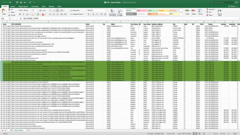Switch to Normal view in status bar
Image resolution: width=240 pixels, height=135 pixels.
point(195,134)
